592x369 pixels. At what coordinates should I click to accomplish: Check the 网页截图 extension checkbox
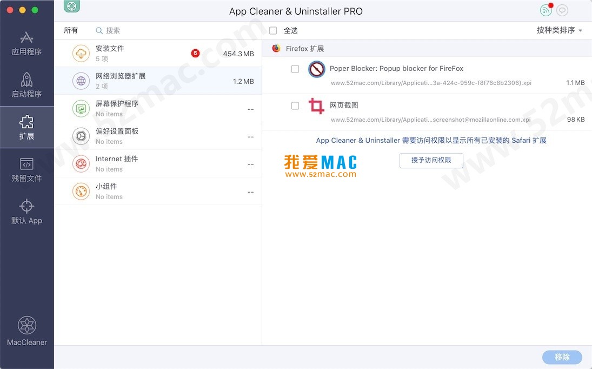click(x=295, y=106)
